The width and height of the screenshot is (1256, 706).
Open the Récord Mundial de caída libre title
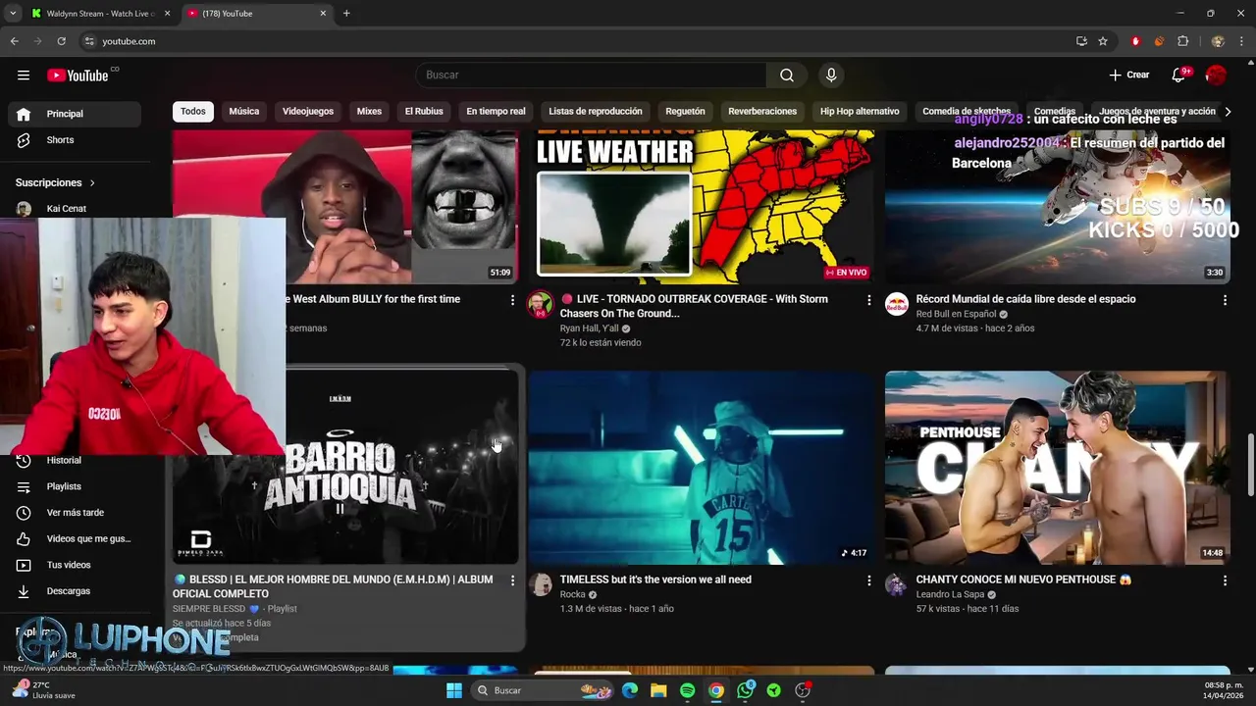click(x=1025, y=299)
